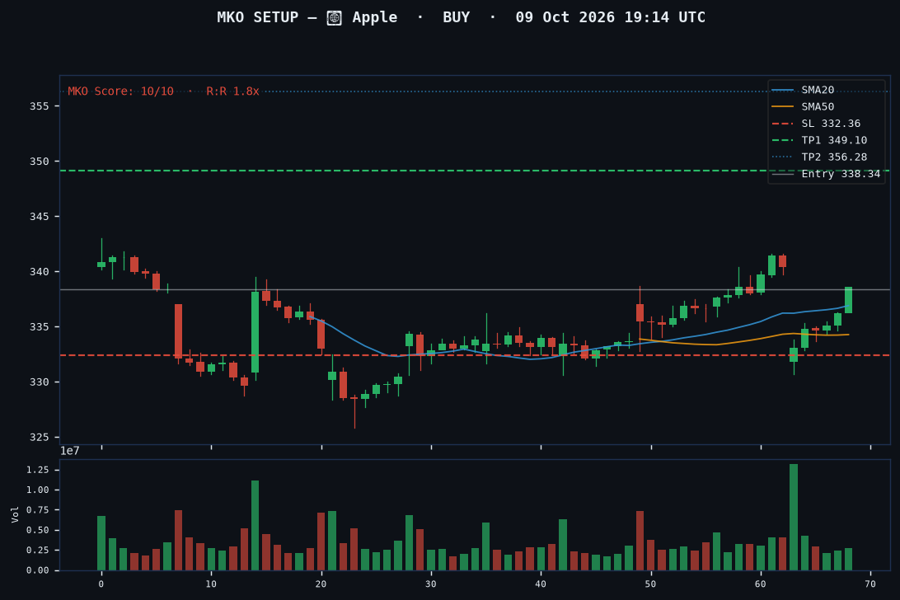Click the x-axis label 30
Viewport: 900px width, 600px height.
click(431, 584)
